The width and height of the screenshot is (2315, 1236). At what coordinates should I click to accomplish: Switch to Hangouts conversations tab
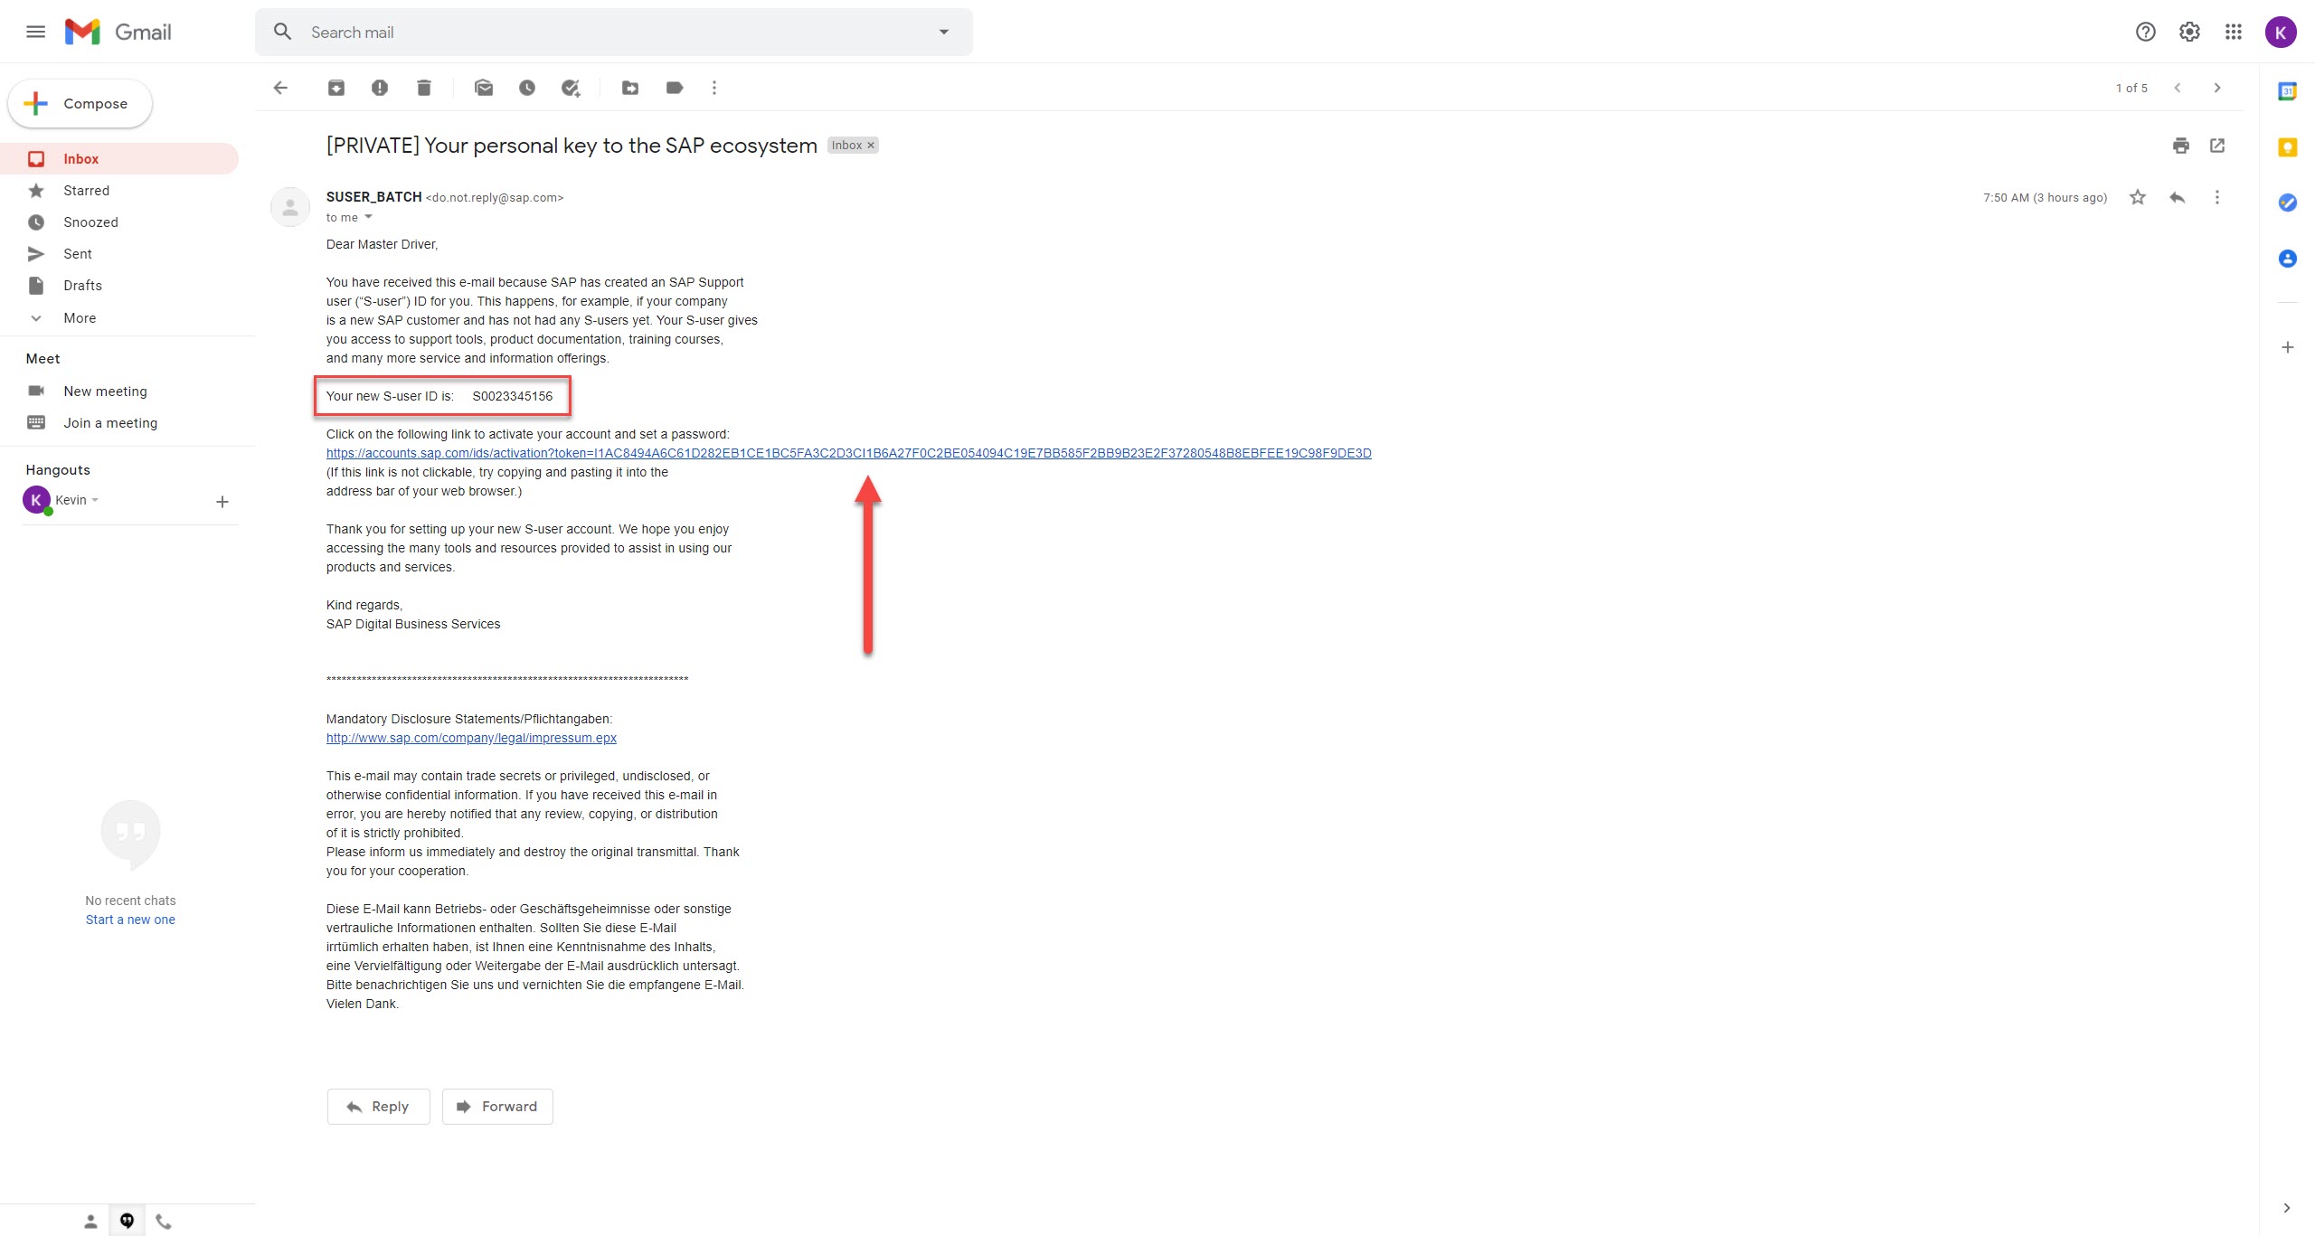click(128, 1222)
